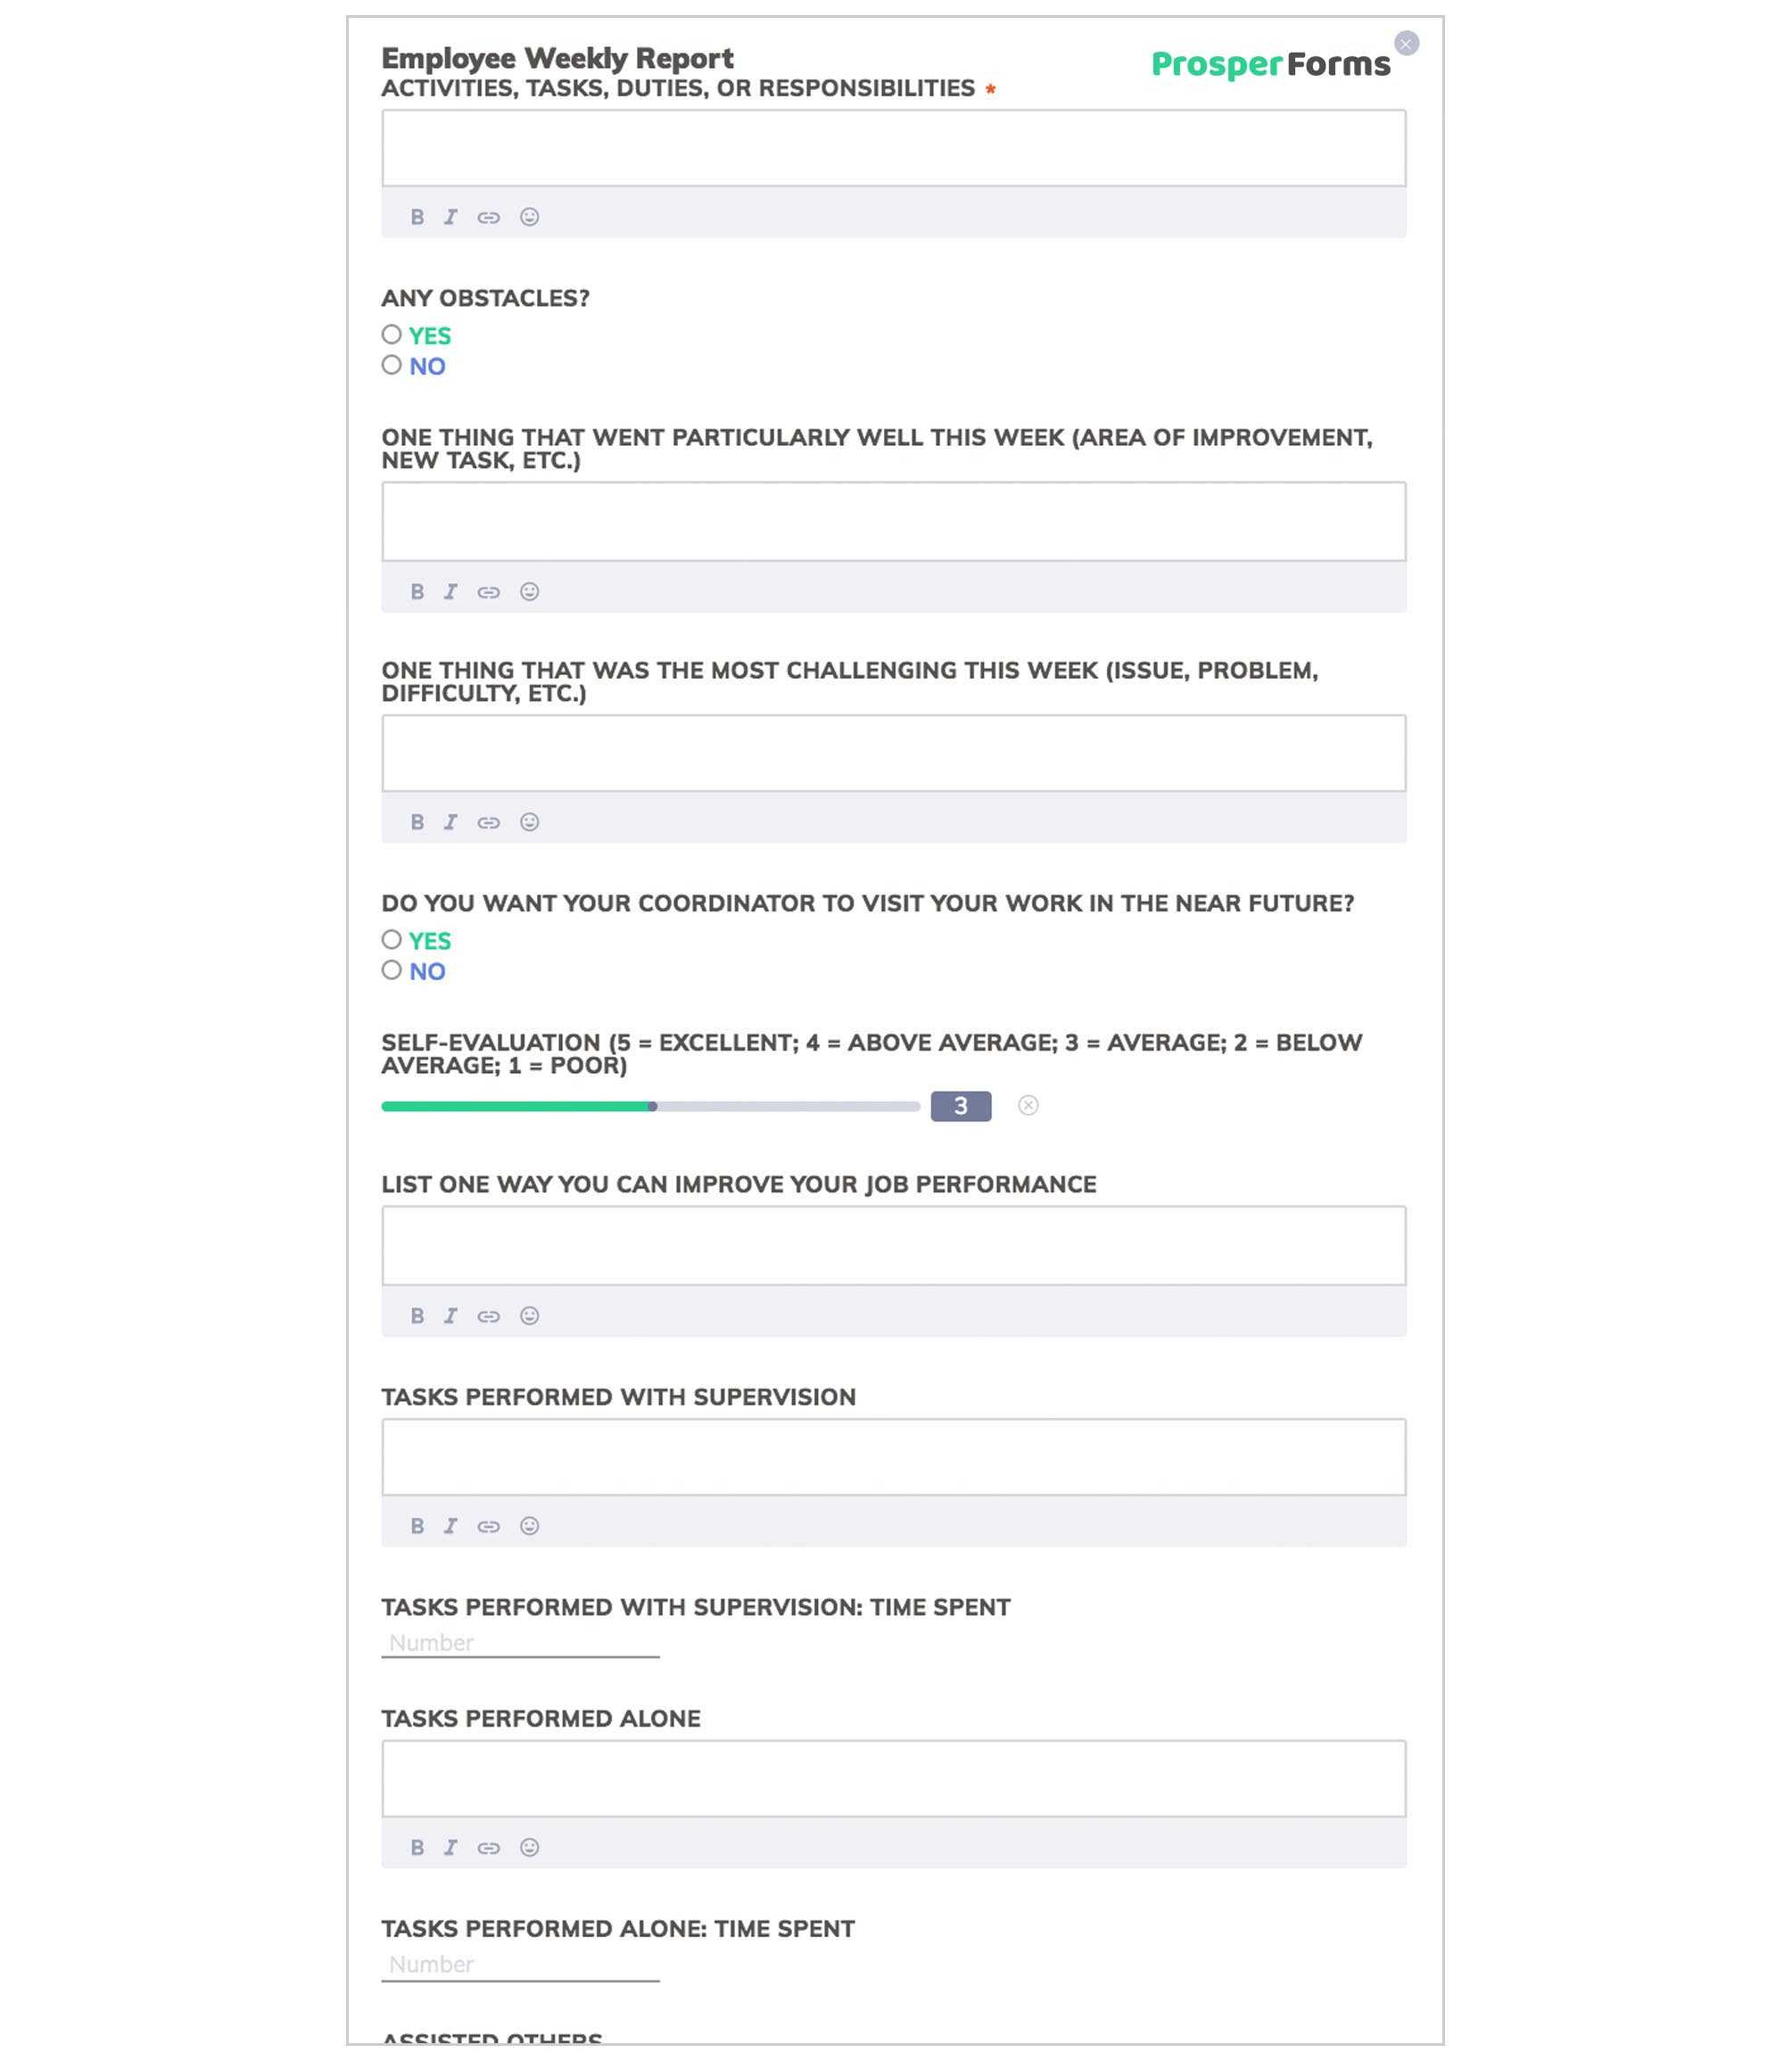Click the Link icon in performance toolbar
Screen dimensions: 1792x2053
[x=487, y=1315]
